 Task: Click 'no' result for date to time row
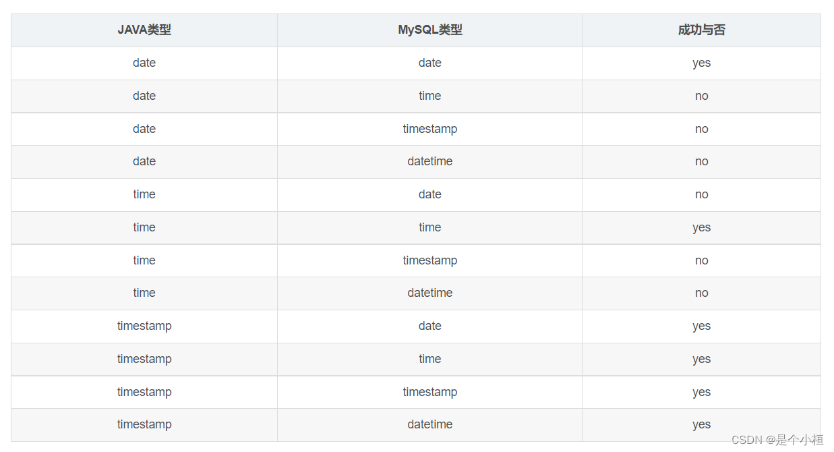[701, 96]
